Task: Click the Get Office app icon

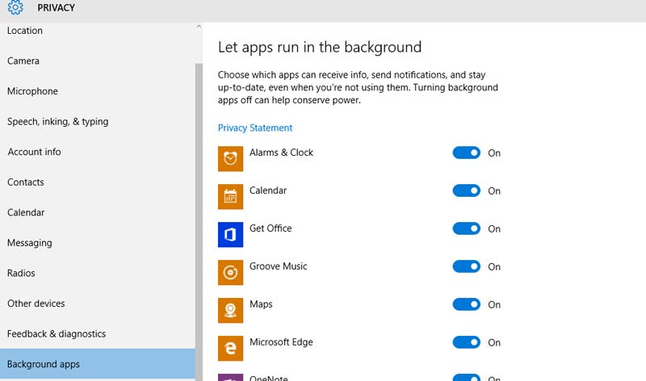Action: [x=230, y=234]
